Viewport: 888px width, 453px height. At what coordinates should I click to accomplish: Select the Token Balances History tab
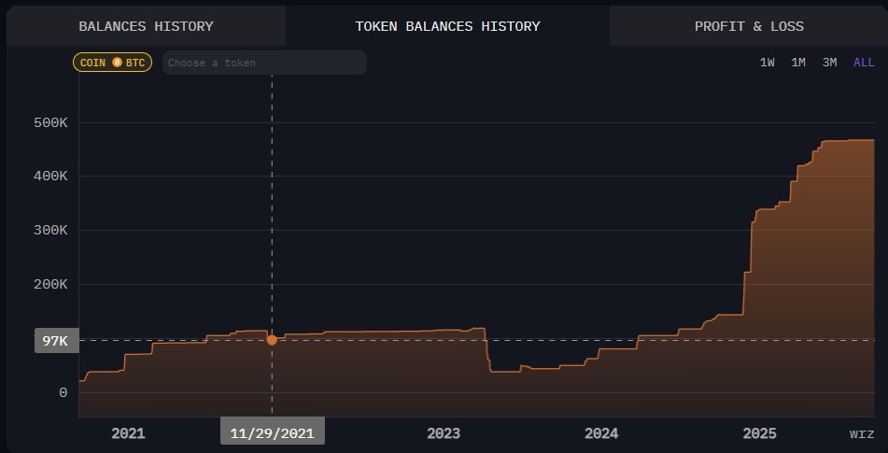click(447, 26)
